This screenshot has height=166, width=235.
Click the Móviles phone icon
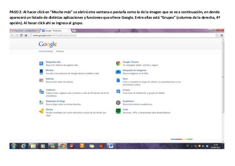point(41,72)
